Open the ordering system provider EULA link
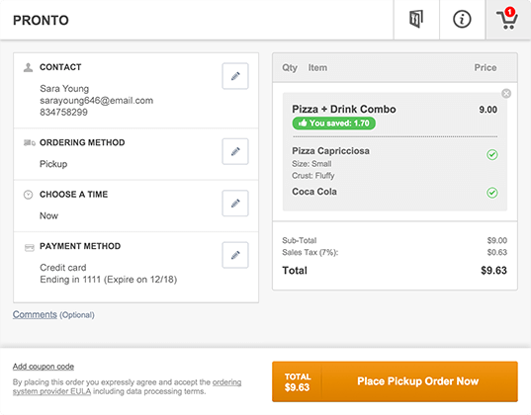The image size is (531, 415). [127, 387]
